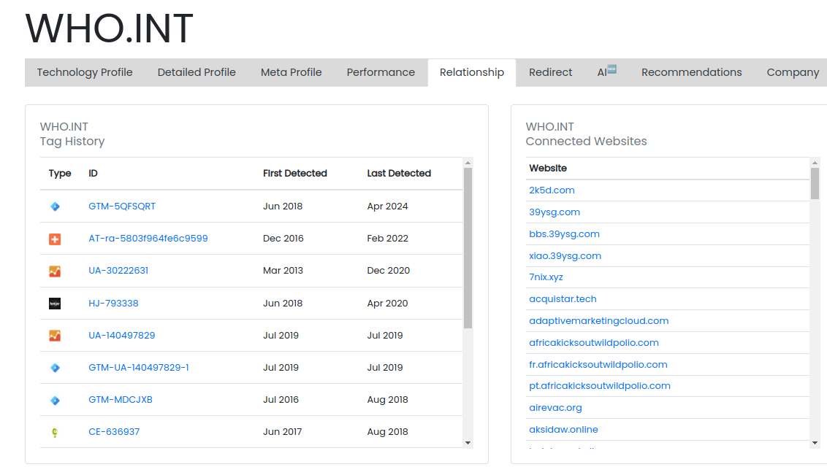Click the Tag Manager icon beside GTM-MDCJXB
This screenshot has height=467, width=827.
(55, 400)
